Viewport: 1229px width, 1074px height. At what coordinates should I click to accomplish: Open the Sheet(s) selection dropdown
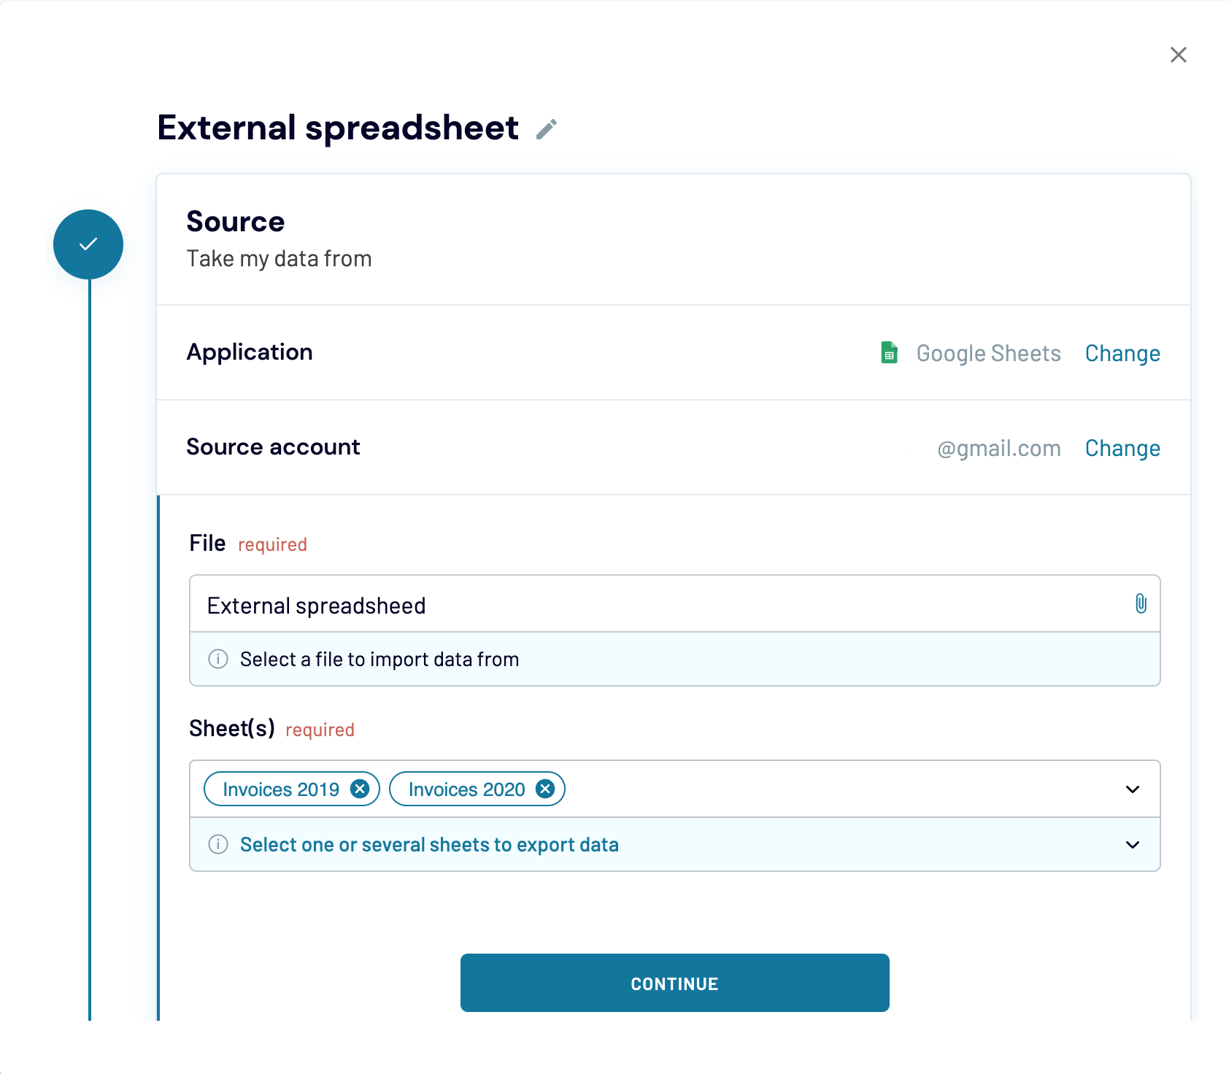tap(1132, 789)
